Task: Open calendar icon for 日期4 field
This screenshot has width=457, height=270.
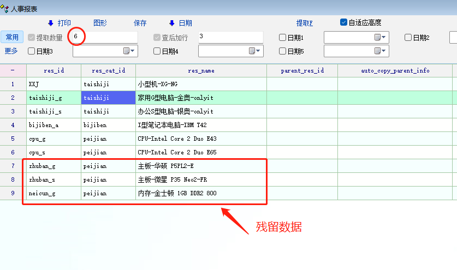Action: pos(252,51)
